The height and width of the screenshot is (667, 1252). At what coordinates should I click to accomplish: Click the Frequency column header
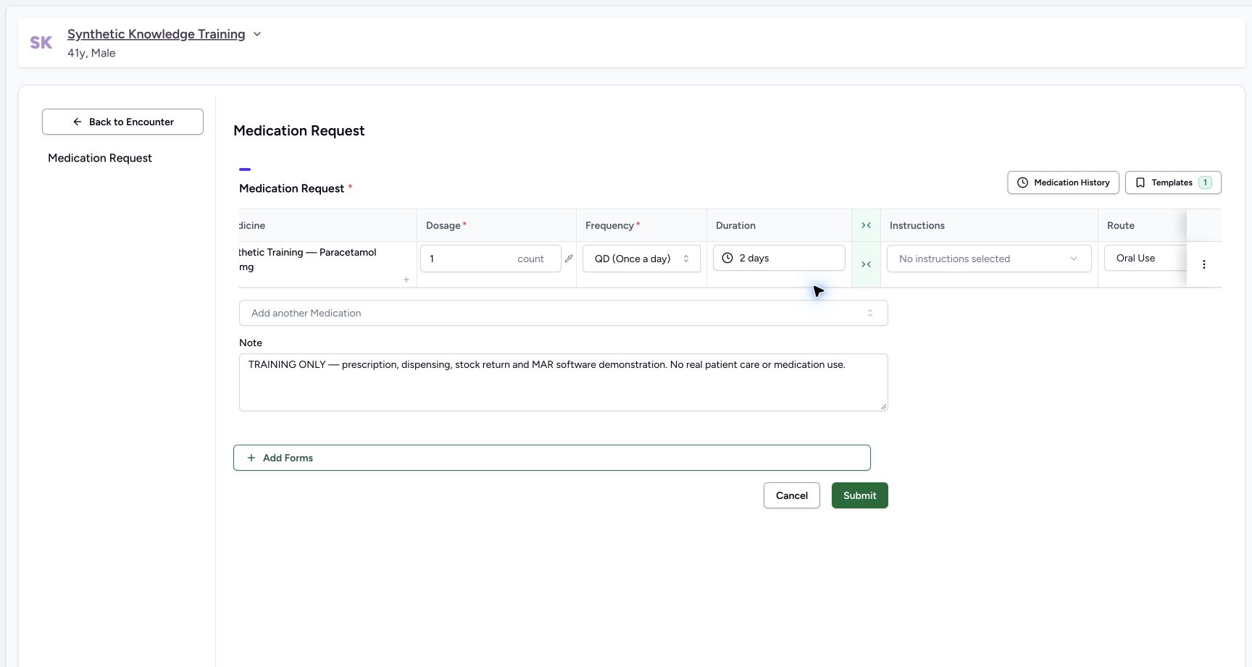point(641,225)
